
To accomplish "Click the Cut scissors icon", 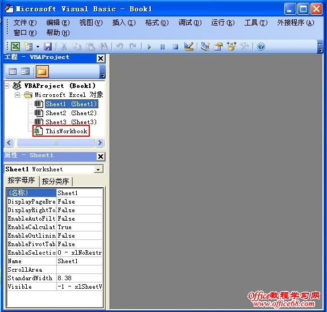I will click(64, 47).
